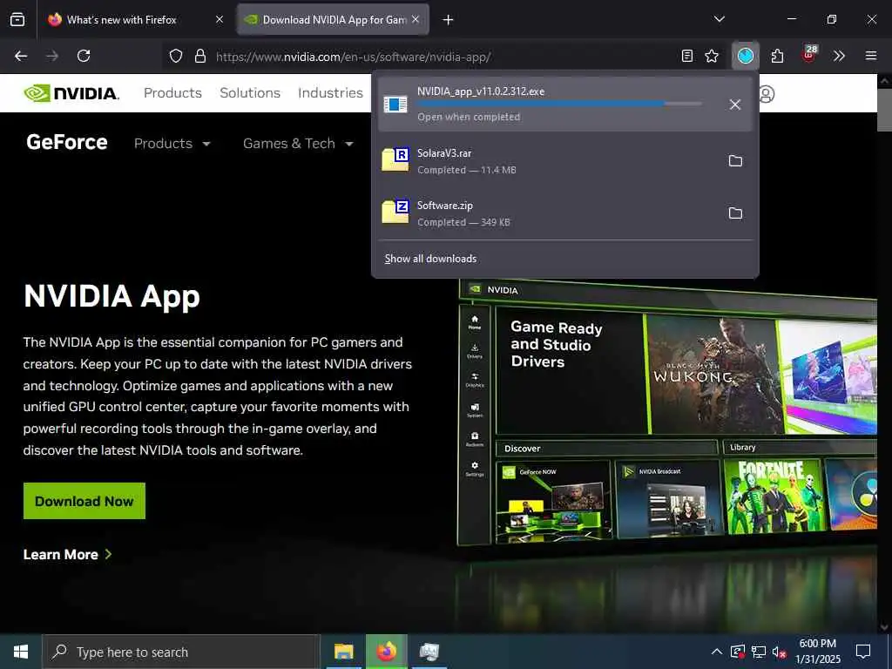892x669 pixels.
Task: Click the forward navigation arrow
Action: pyautogui.click(x=51, y=56)
